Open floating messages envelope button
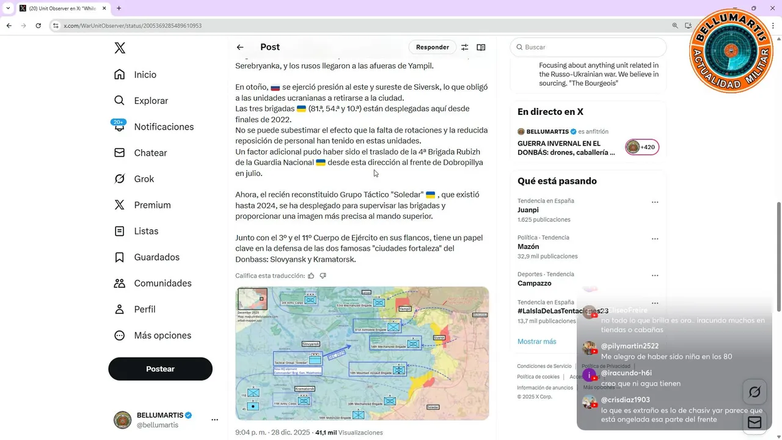 pyautogui.click(x=755, y=422)
